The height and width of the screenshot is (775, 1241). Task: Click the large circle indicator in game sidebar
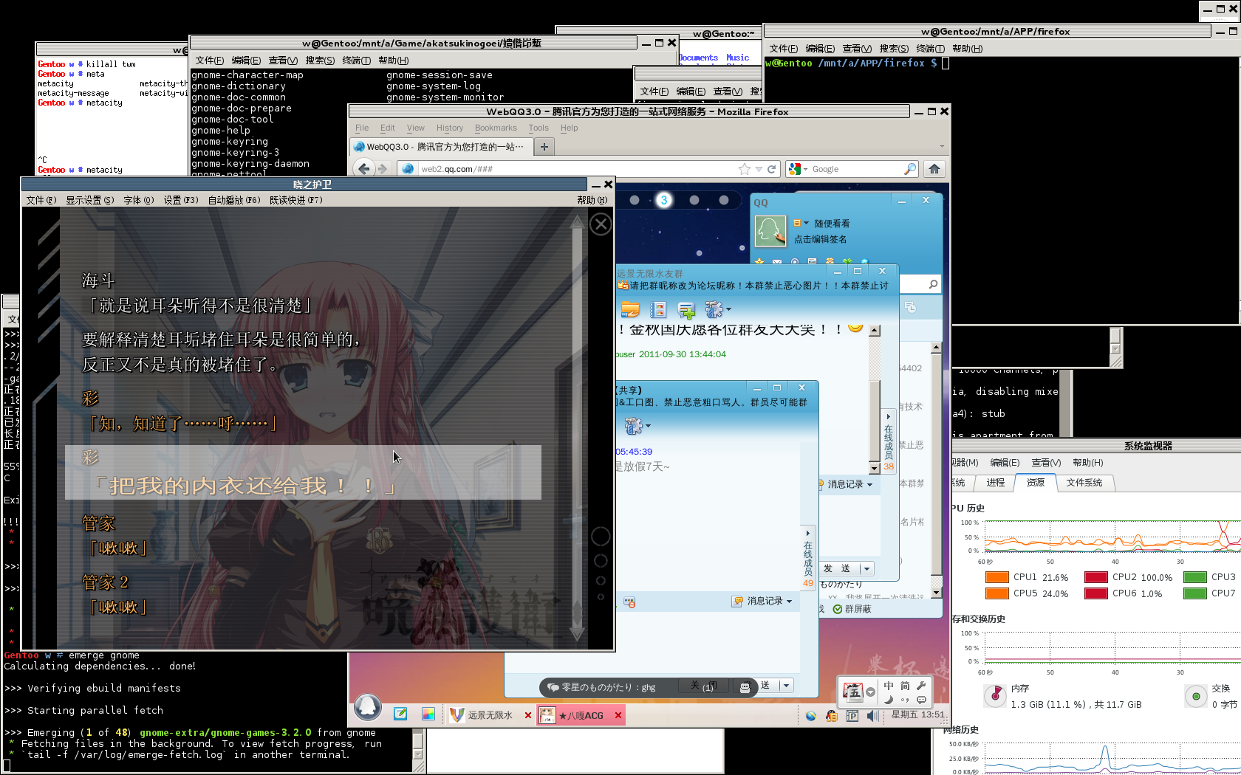click(x=601, y=537)
